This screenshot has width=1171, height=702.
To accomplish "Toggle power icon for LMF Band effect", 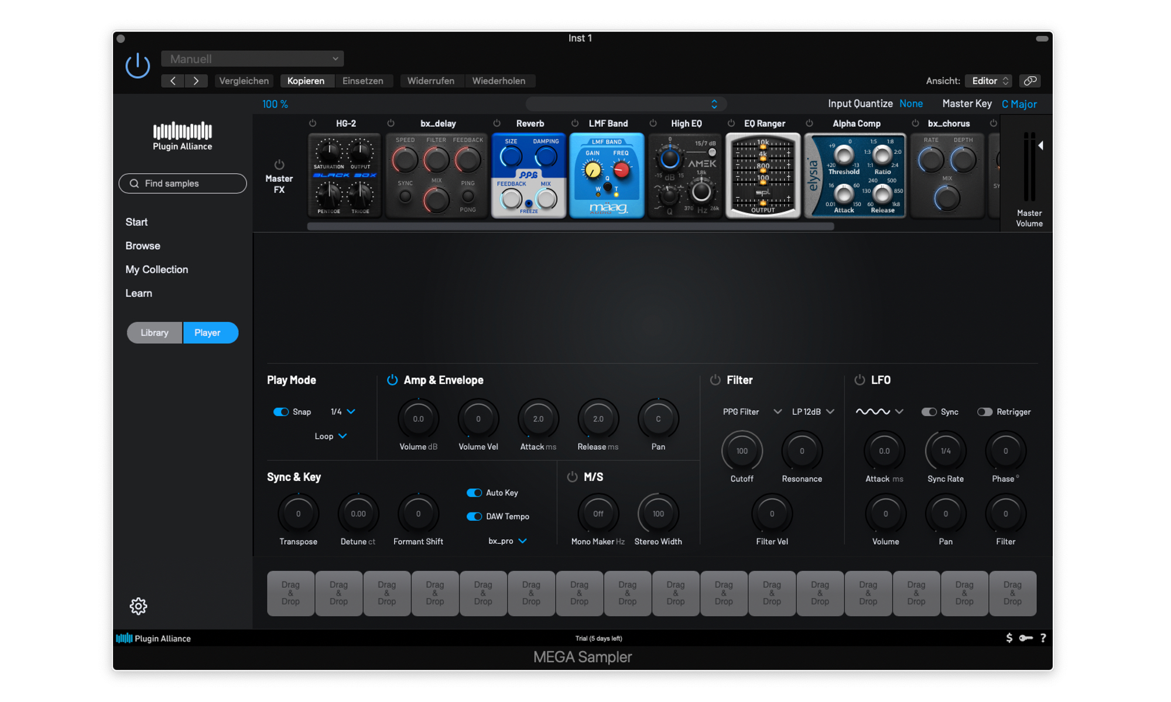I will click(x=575, y=123).
